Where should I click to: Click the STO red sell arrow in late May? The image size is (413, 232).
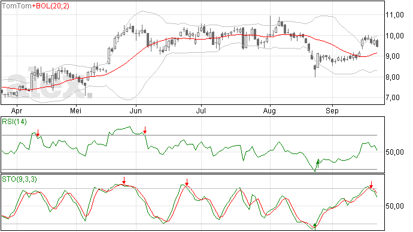tap(124, 181)
